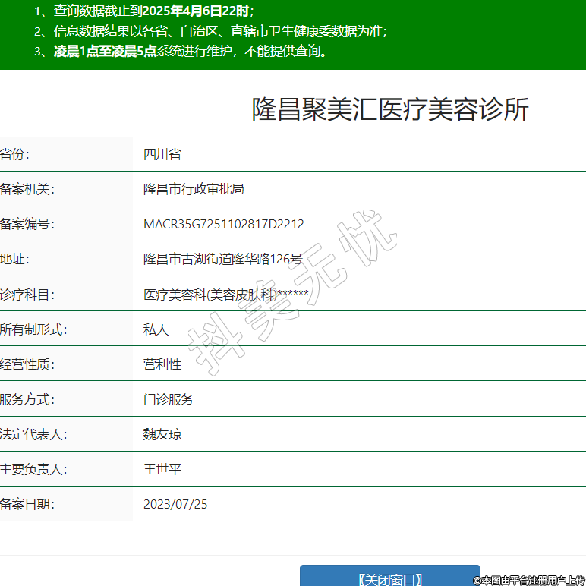Click the 医疗美容科 department value

(x=225, y=295)
